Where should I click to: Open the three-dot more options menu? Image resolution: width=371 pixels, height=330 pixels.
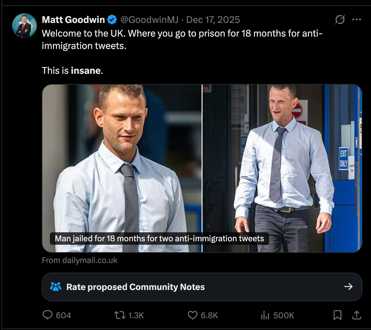357,20
